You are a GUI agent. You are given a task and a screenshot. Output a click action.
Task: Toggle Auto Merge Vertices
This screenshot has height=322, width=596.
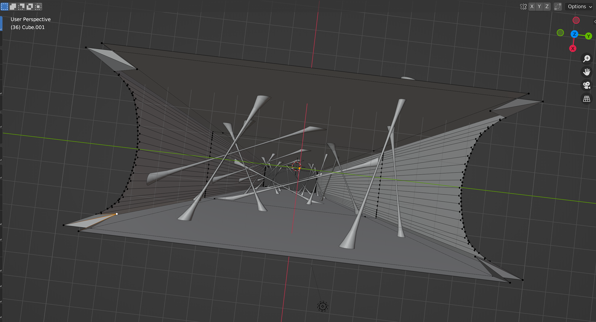tap(558, 7)
